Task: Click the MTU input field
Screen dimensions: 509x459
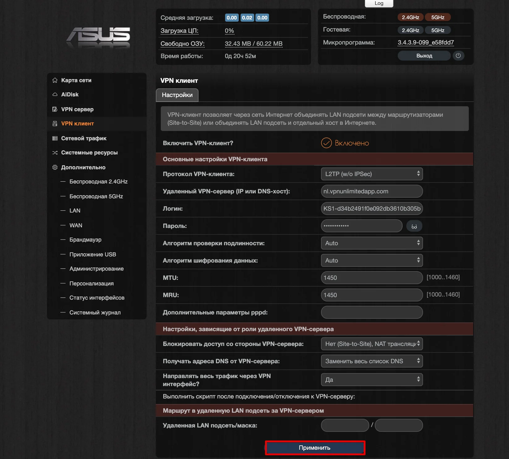Action: [372, 278]
